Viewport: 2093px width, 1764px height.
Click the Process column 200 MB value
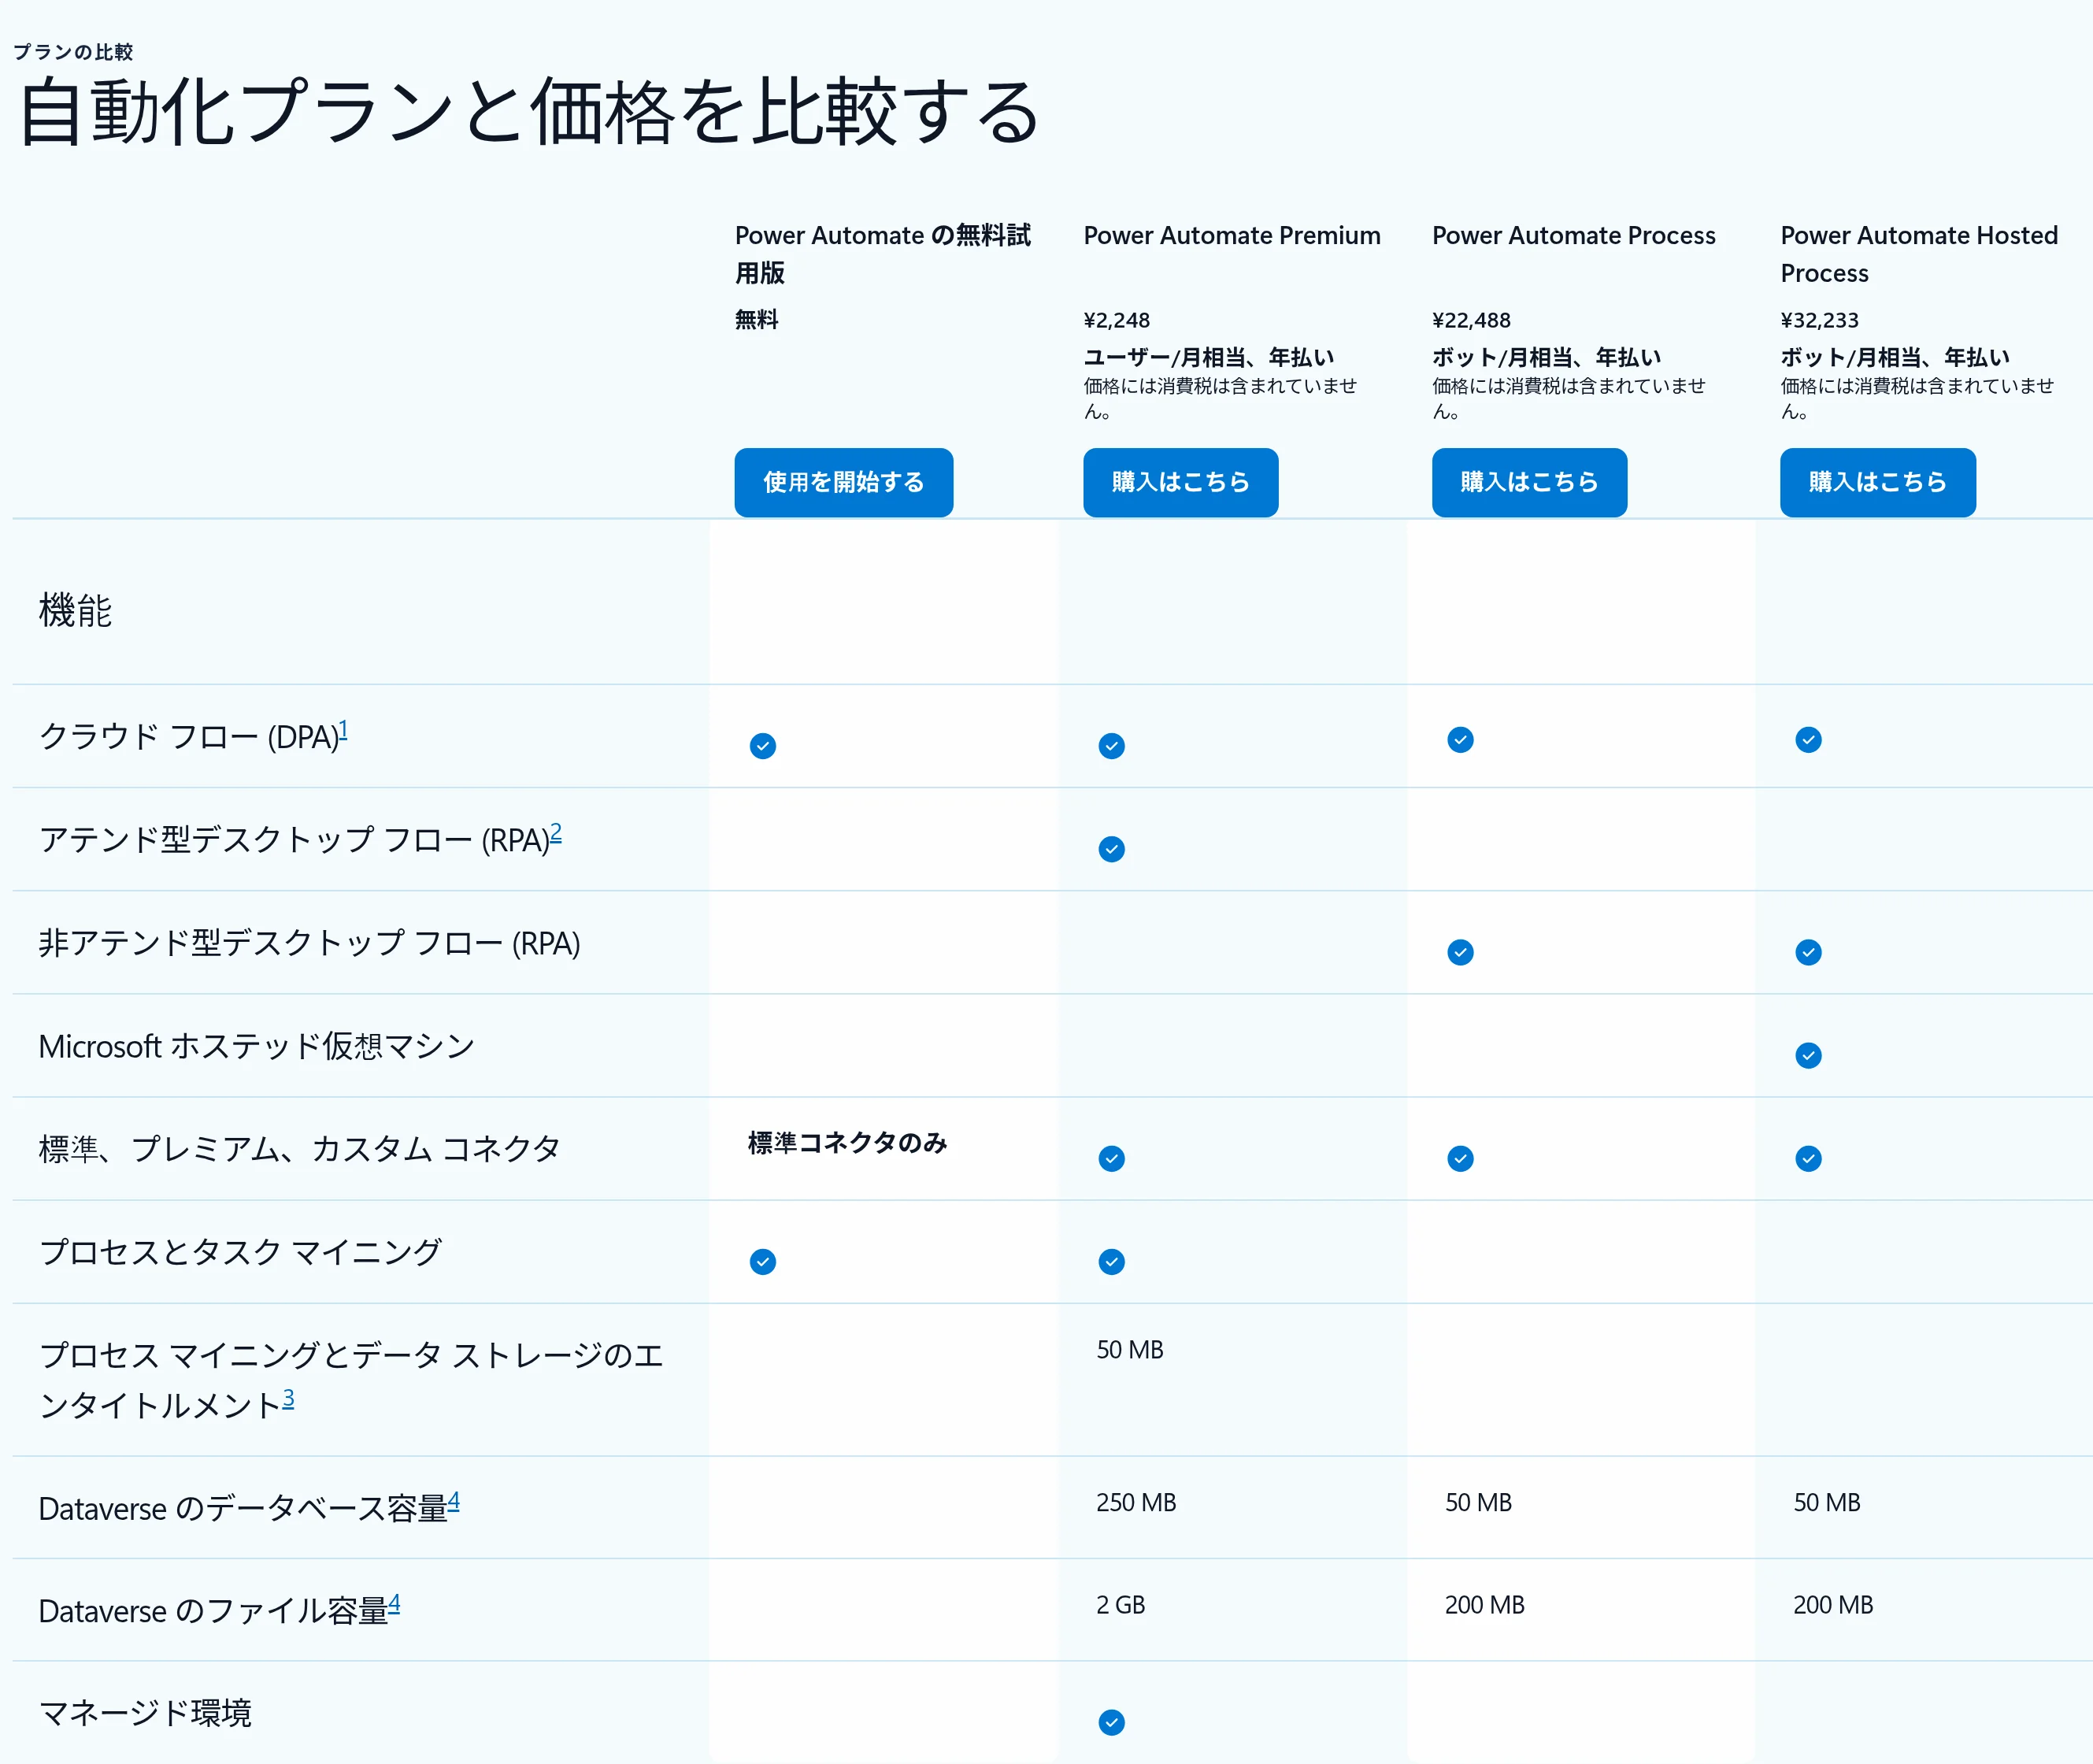tap(1484, 1605)
